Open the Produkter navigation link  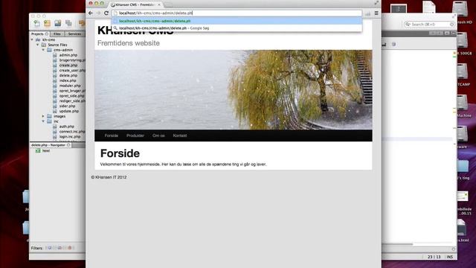coord(135,135)
